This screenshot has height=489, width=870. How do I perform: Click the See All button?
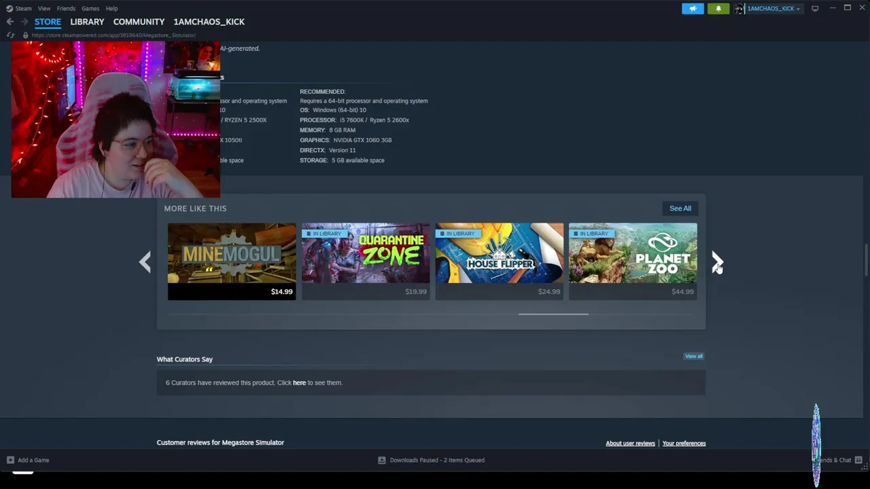680,209
